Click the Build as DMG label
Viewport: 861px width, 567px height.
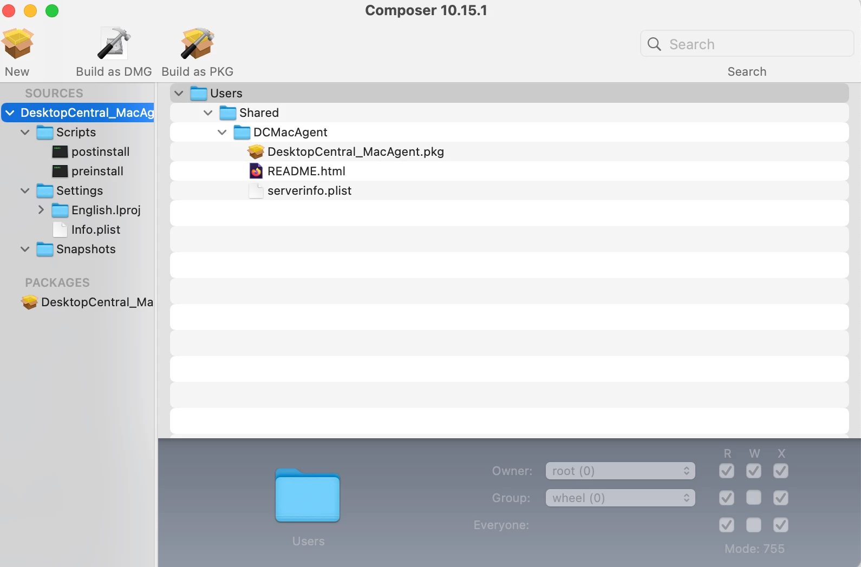tap(114, 71)
